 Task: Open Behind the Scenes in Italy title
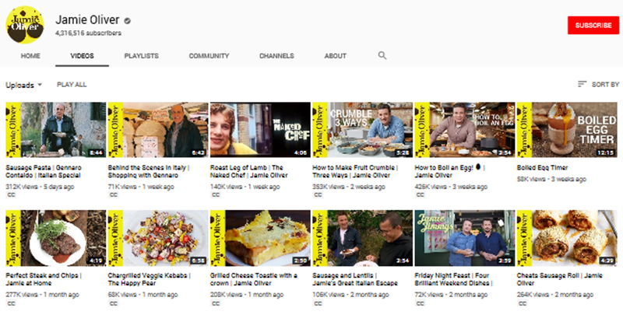coord(149,171)
